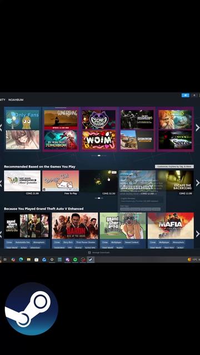This screenshot has width=200, height=355.
Task: Open the anime girl game thumbnail
Action: point(22,140)
